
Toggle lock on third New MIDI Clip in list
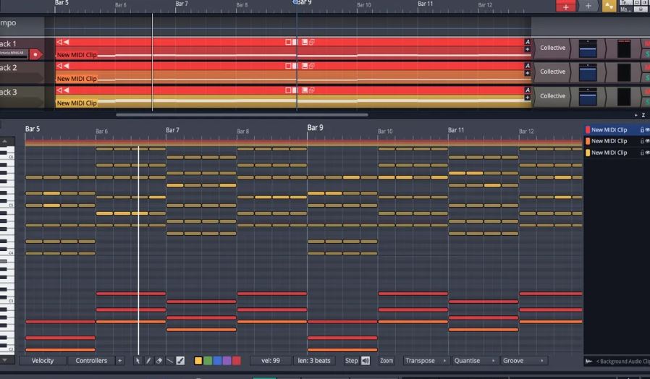[642, 153]
